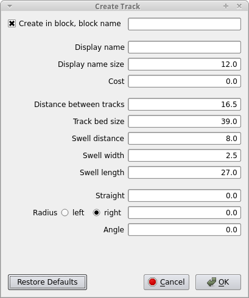249x298 pixels.
Task: Click the Straight length field
Action: [x=184, y=196]
